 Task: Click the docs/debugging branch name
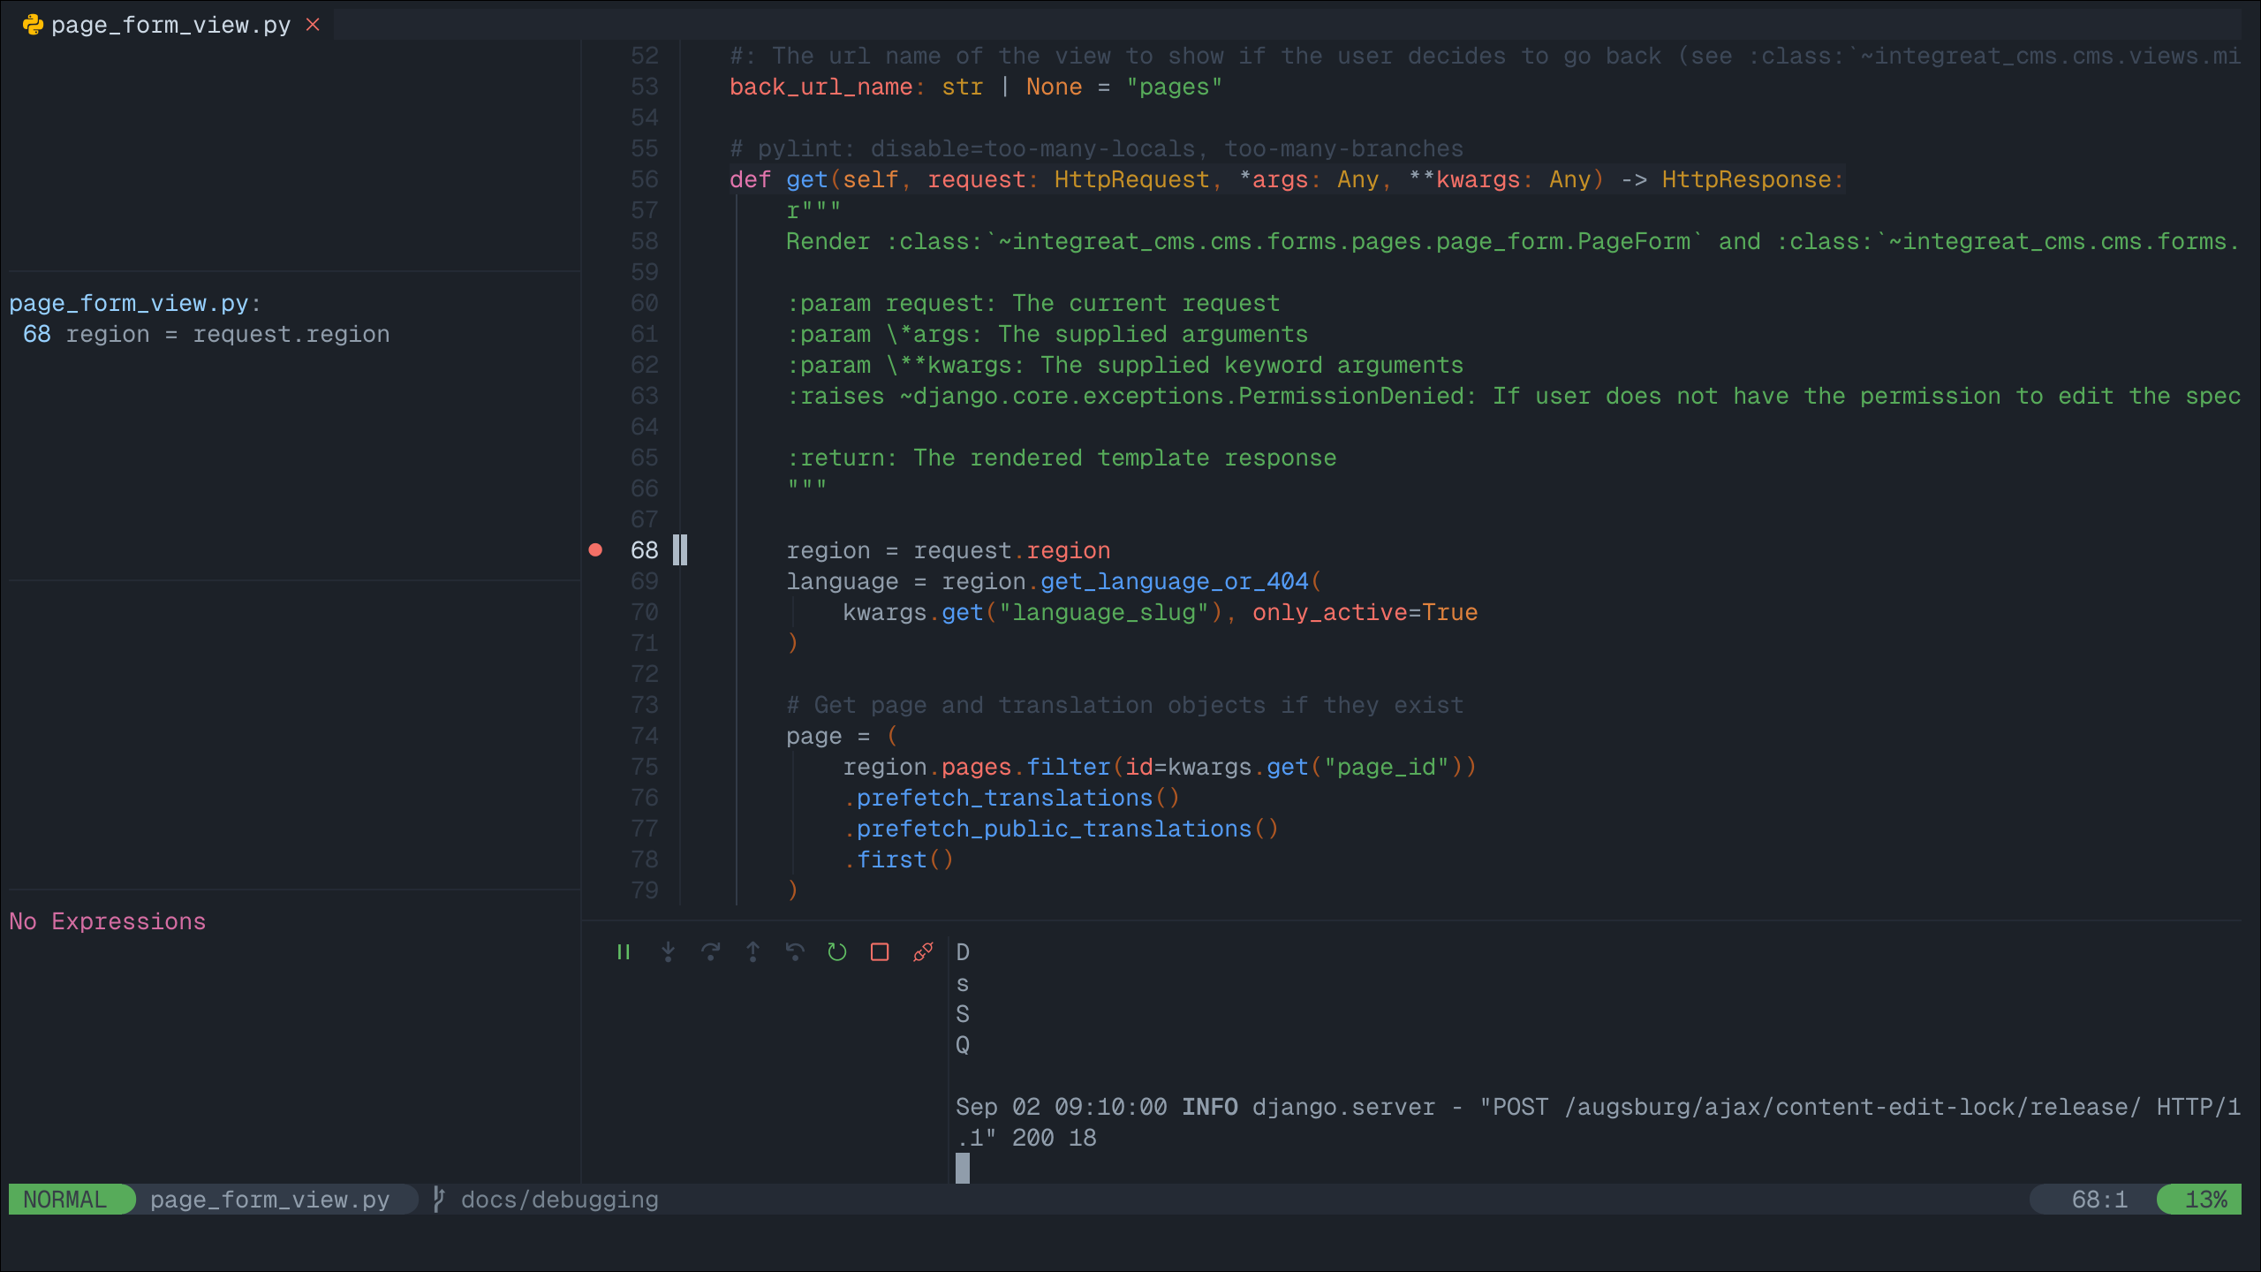tap(560, 1200)
